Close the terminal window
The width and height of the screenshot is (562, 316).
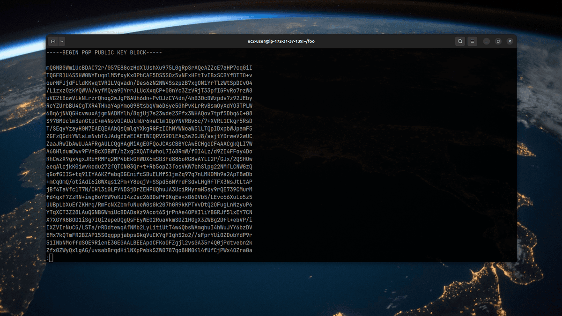point(510,41)
